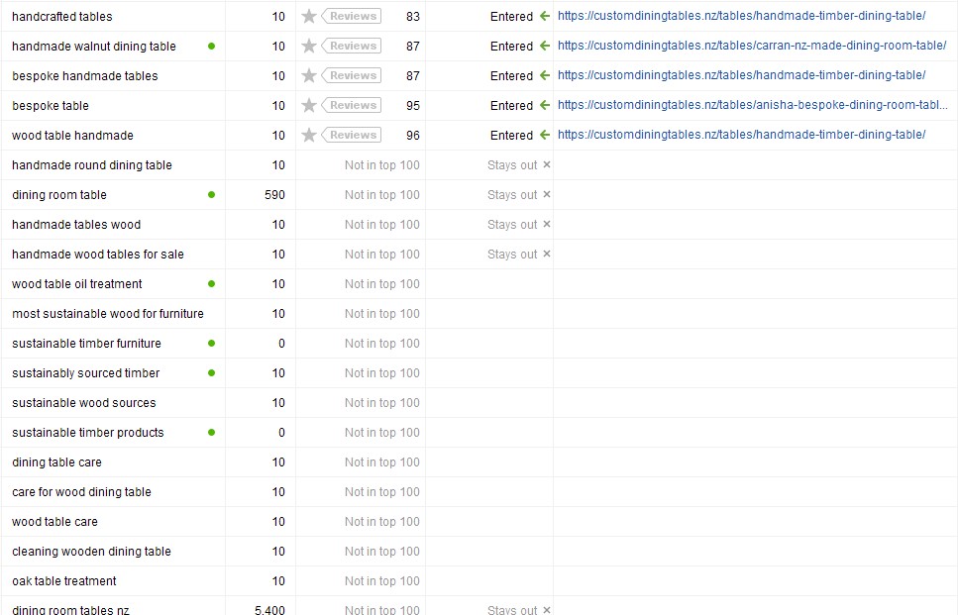
Task: Click the star icon for bespoke handmade tables
Action: click(309, 75)
